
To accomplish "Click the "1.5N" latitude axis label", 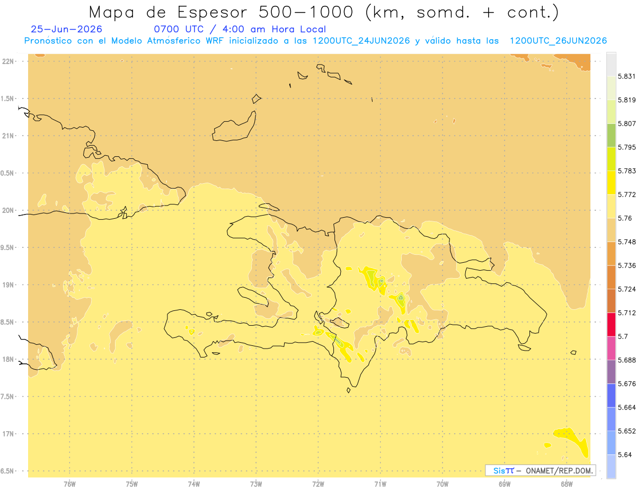I will click(8, 99).
